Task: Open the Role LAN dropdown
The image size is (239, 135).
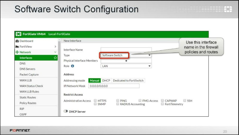Action: point(126,66)
